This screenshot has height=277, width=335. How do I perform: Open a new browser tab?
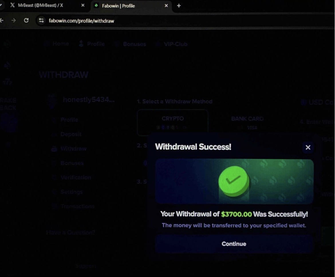point(179,6)
